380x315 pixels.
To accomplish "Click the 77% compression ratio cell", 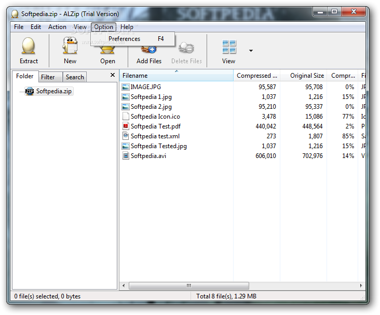I will pos(348,117).
